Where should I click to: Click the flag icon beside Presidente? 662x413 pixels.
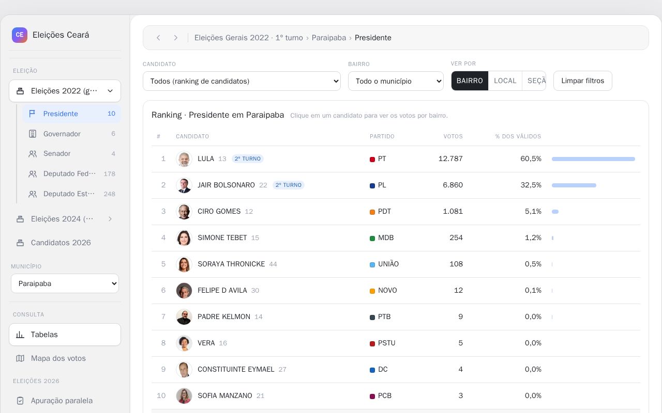click(32, 114)
